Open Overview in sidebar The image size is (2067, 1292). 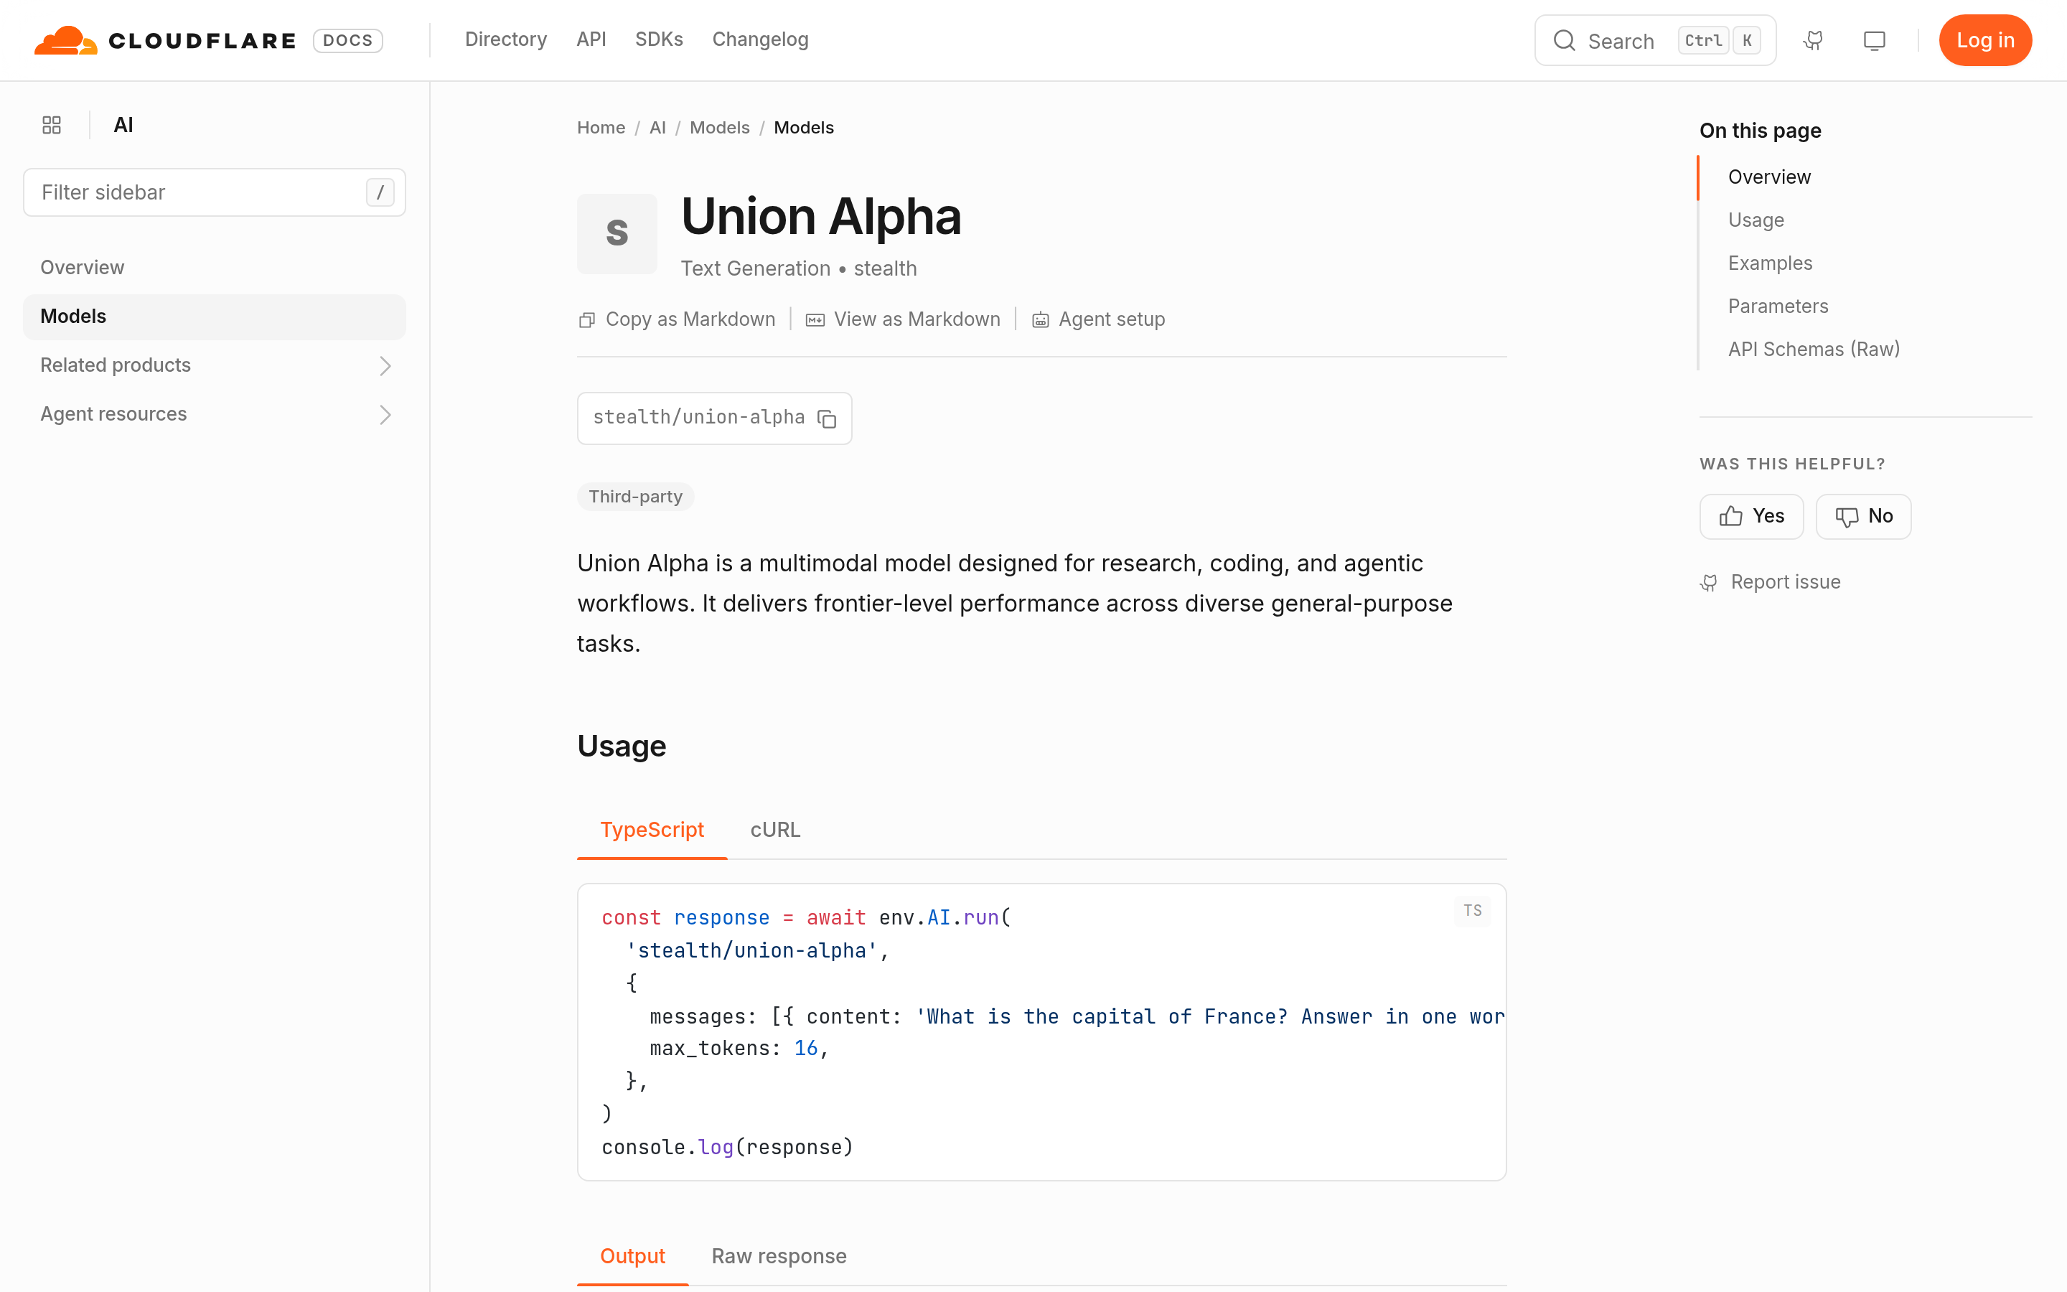[x=215, y=268]
